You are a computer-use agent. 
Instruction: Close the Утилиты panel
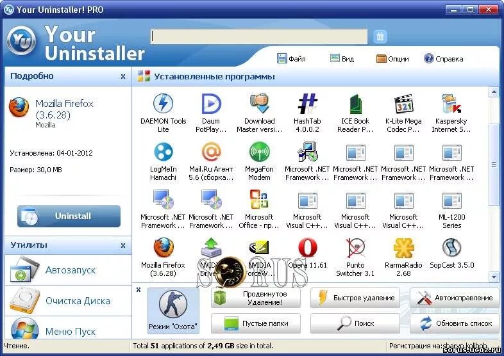coord(122,246)
